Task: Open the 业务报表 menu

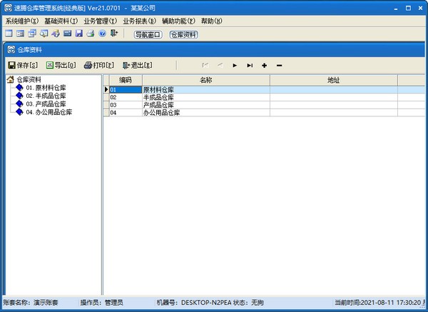Action: (139, 21)
